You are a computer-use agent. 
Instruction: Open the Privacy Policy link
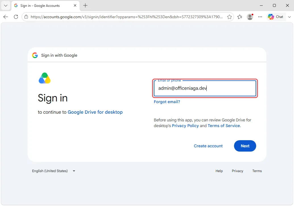click(185, 126)
